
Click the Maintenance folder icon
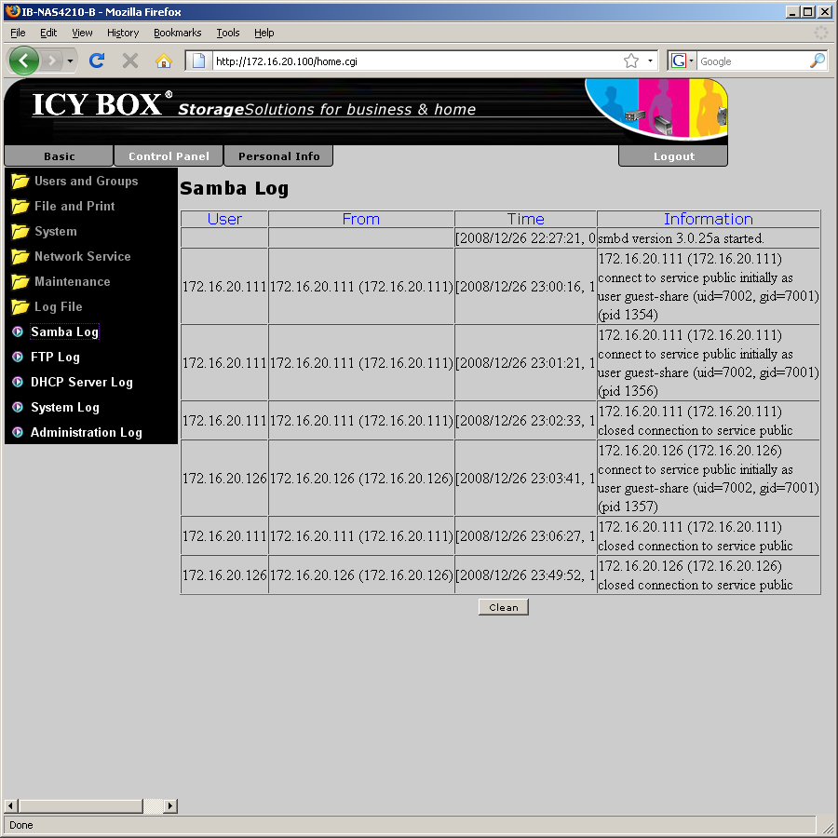(x=20, y=281)
